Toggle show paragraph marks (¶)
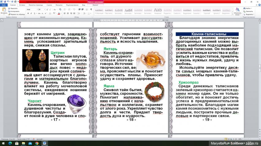This screenshot has width=261, height=146. pyautogui.click(x=91, y=9)
